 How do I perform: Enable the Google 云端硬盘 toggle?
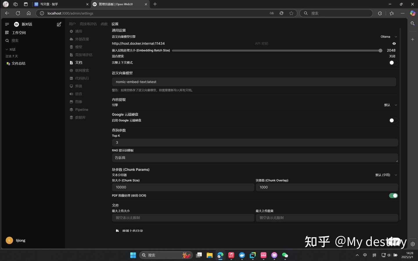click(x=393, y=120)
